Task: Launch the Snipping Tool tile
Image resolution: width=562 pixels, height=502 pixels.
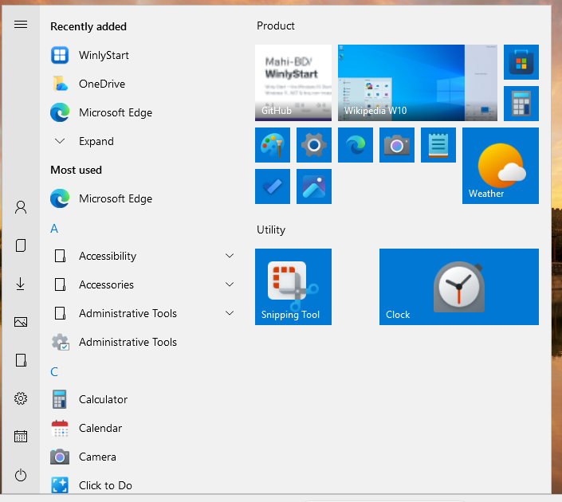Action: (293, 287)
